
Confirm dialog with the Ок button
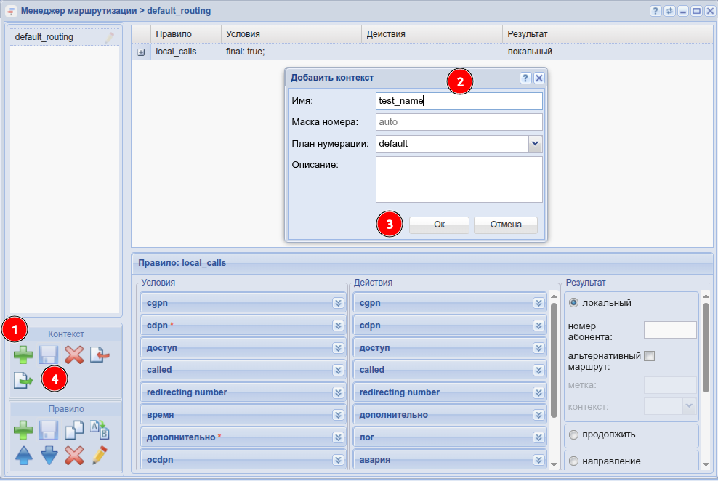point(439,225)
